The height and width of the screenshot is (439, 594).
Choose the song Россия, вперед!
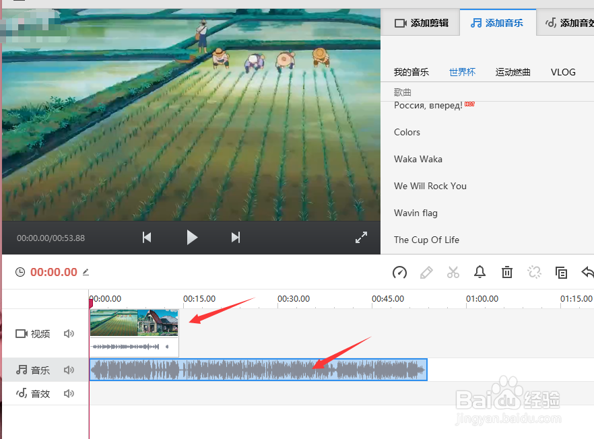tap(428, 105)
